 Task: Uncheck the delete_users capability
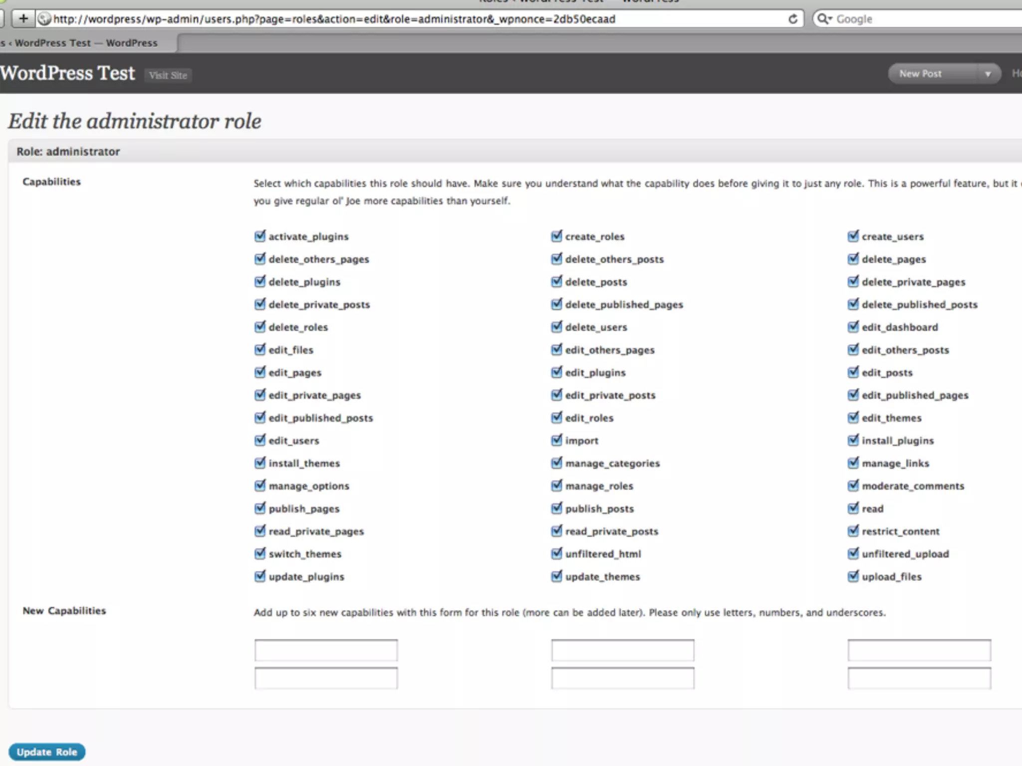tap(556, 327)
